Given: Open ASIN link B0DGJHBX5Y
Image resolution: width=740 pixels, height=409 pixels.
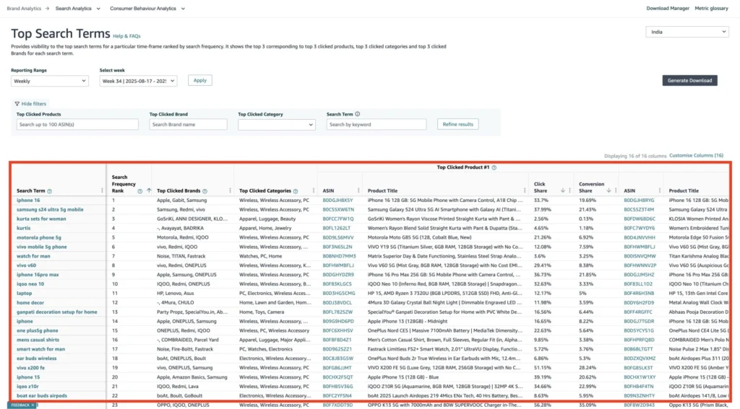Looking at the screenshot, I should pos(338,201).
